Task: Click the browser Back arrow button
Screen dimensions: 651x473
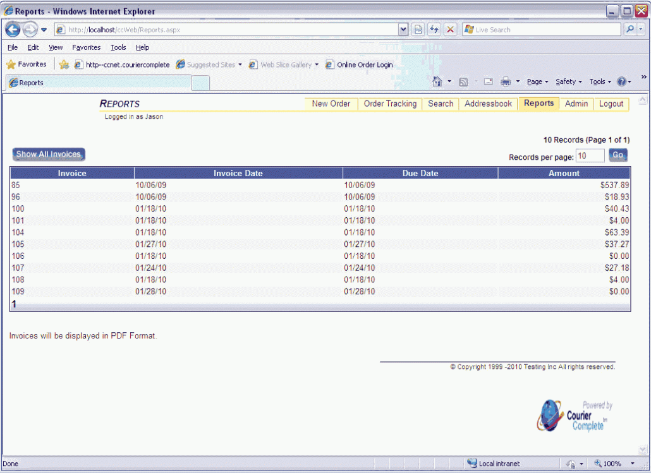Action: (x=13, y=30)
